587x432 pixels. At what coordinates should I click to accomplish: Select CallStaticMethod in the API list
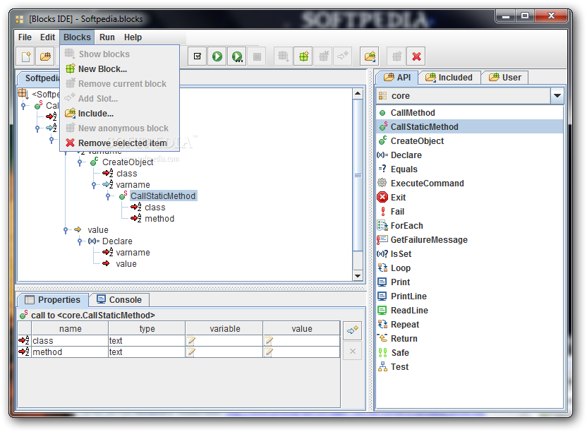point(469,127)
